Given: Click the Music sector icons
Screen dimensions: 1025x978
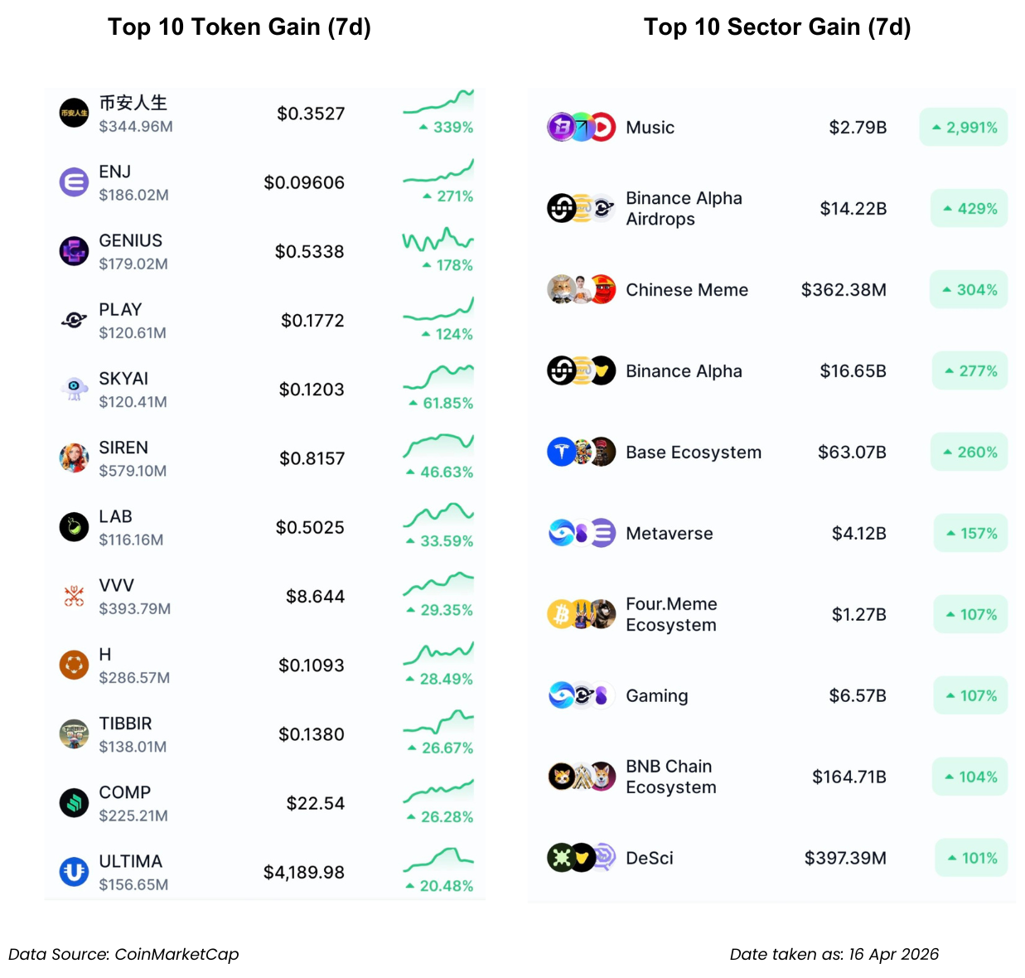Looking at the screenshot, I should pyautogui.click(x=581, y=128).
